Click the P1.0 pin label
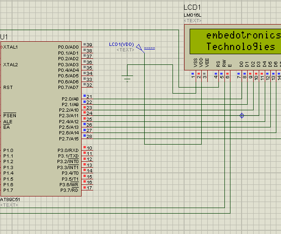Image resolution: width=281 pixels, height=234 pixels. (8, 151)
